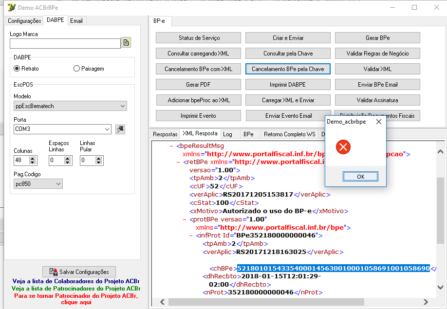
Task: Click serial port configuration icon beside COM3
Action: point(120,129)
